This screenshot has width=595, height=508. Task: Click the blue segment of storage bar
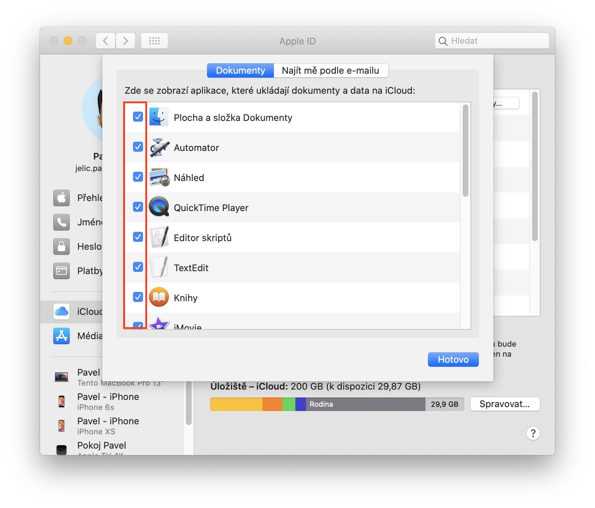[301, 404]
